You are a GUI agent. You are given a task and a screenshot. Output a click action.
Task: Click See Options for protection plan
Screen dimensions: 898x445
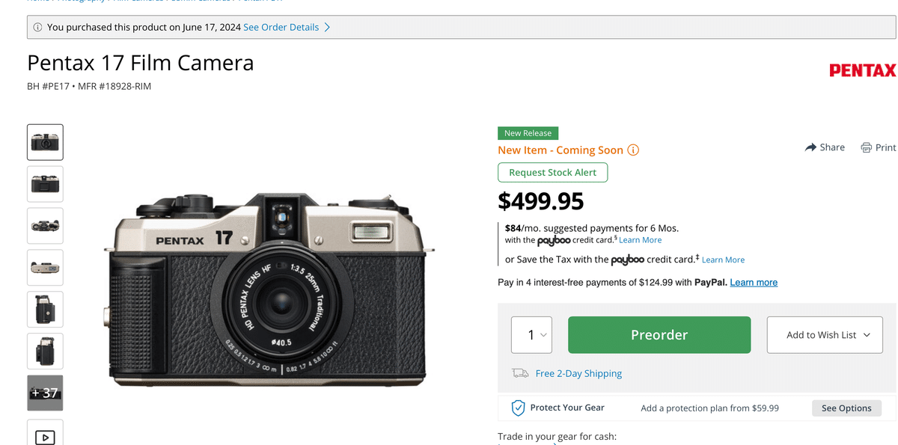pos(846,408)
